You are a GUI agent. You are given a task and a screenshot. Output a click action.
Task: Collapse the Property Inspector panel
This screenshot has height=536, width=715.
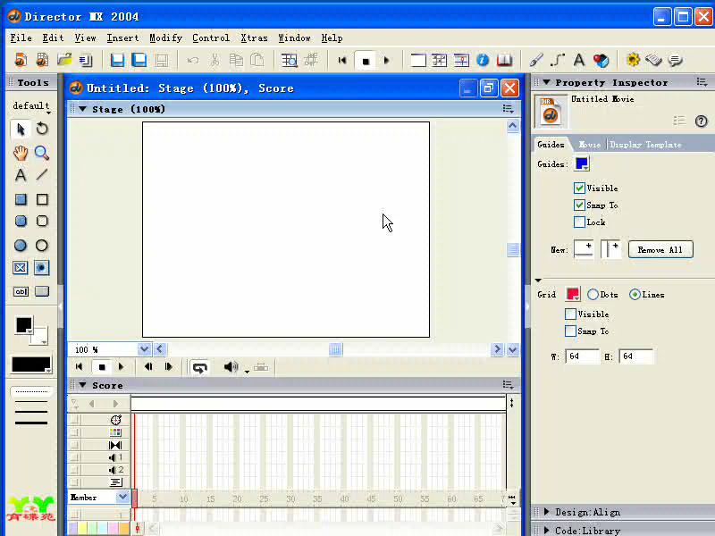546,82
